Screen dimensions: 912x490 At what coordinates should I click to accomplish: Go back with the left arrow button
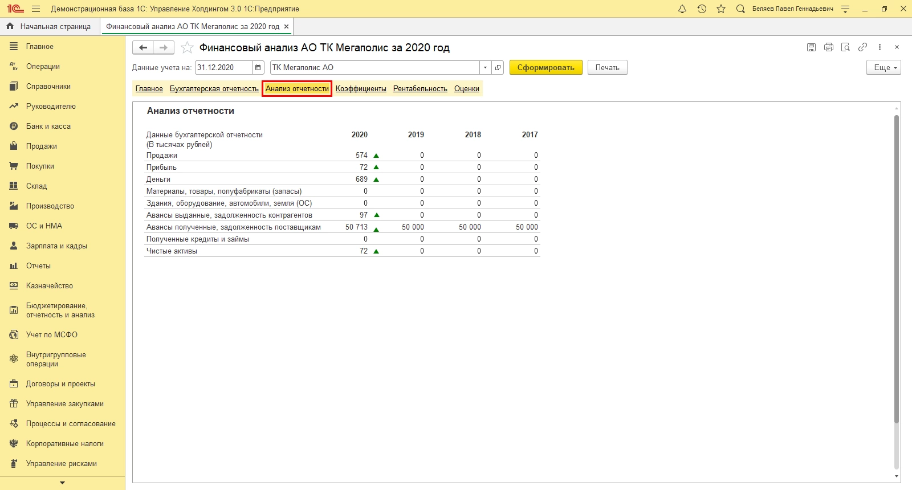(x=143, y=48)
